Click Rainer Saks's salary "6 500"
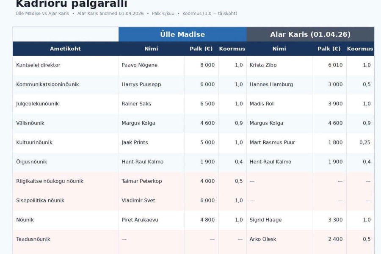The width and height of the screenshot is (381, 254). tap(207, 104)
